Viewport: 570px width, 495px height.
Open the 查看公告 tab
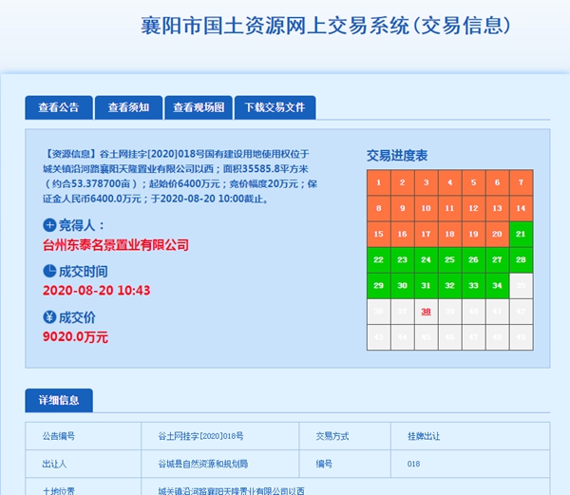pos(59,107)
